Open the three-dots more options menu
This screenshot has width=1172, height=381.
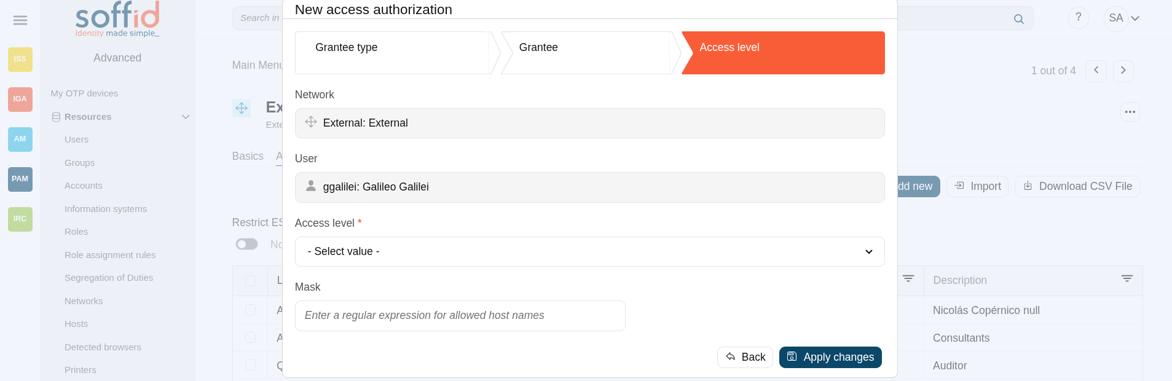coord(1130,112)
